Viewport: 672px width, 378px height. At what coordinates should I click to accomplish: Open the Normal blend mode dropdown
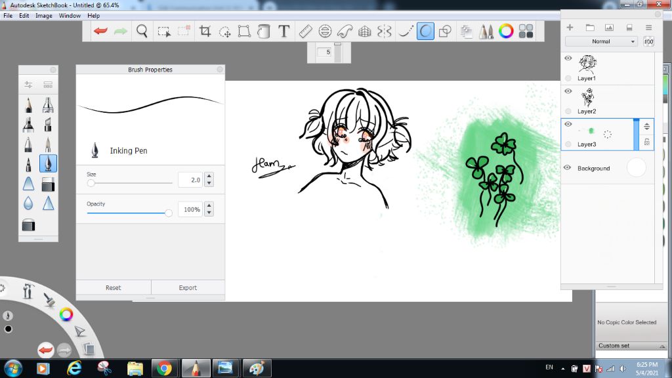[x=601, y=41]
